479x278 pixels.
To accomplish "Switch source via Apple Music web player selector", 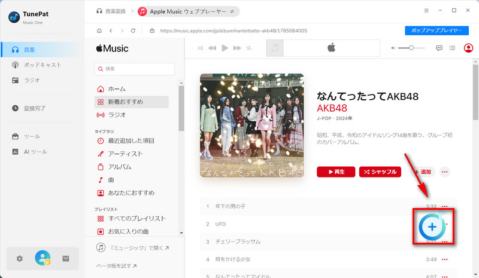I will (x=180, y=11).
